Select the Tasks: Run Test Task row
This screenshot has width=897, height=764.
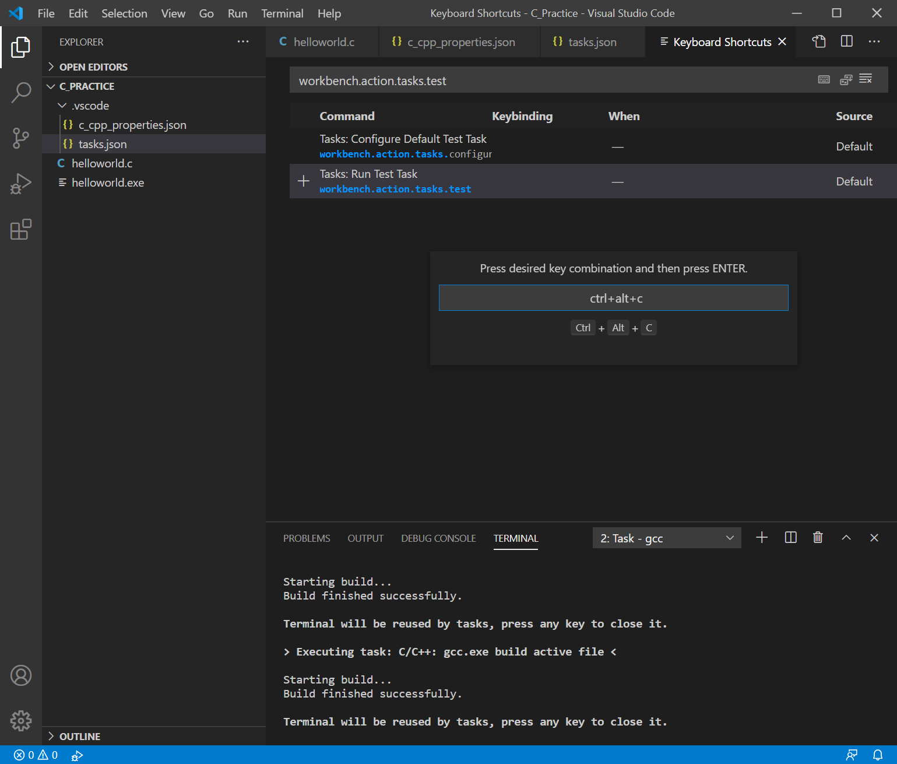coord(593,181)
